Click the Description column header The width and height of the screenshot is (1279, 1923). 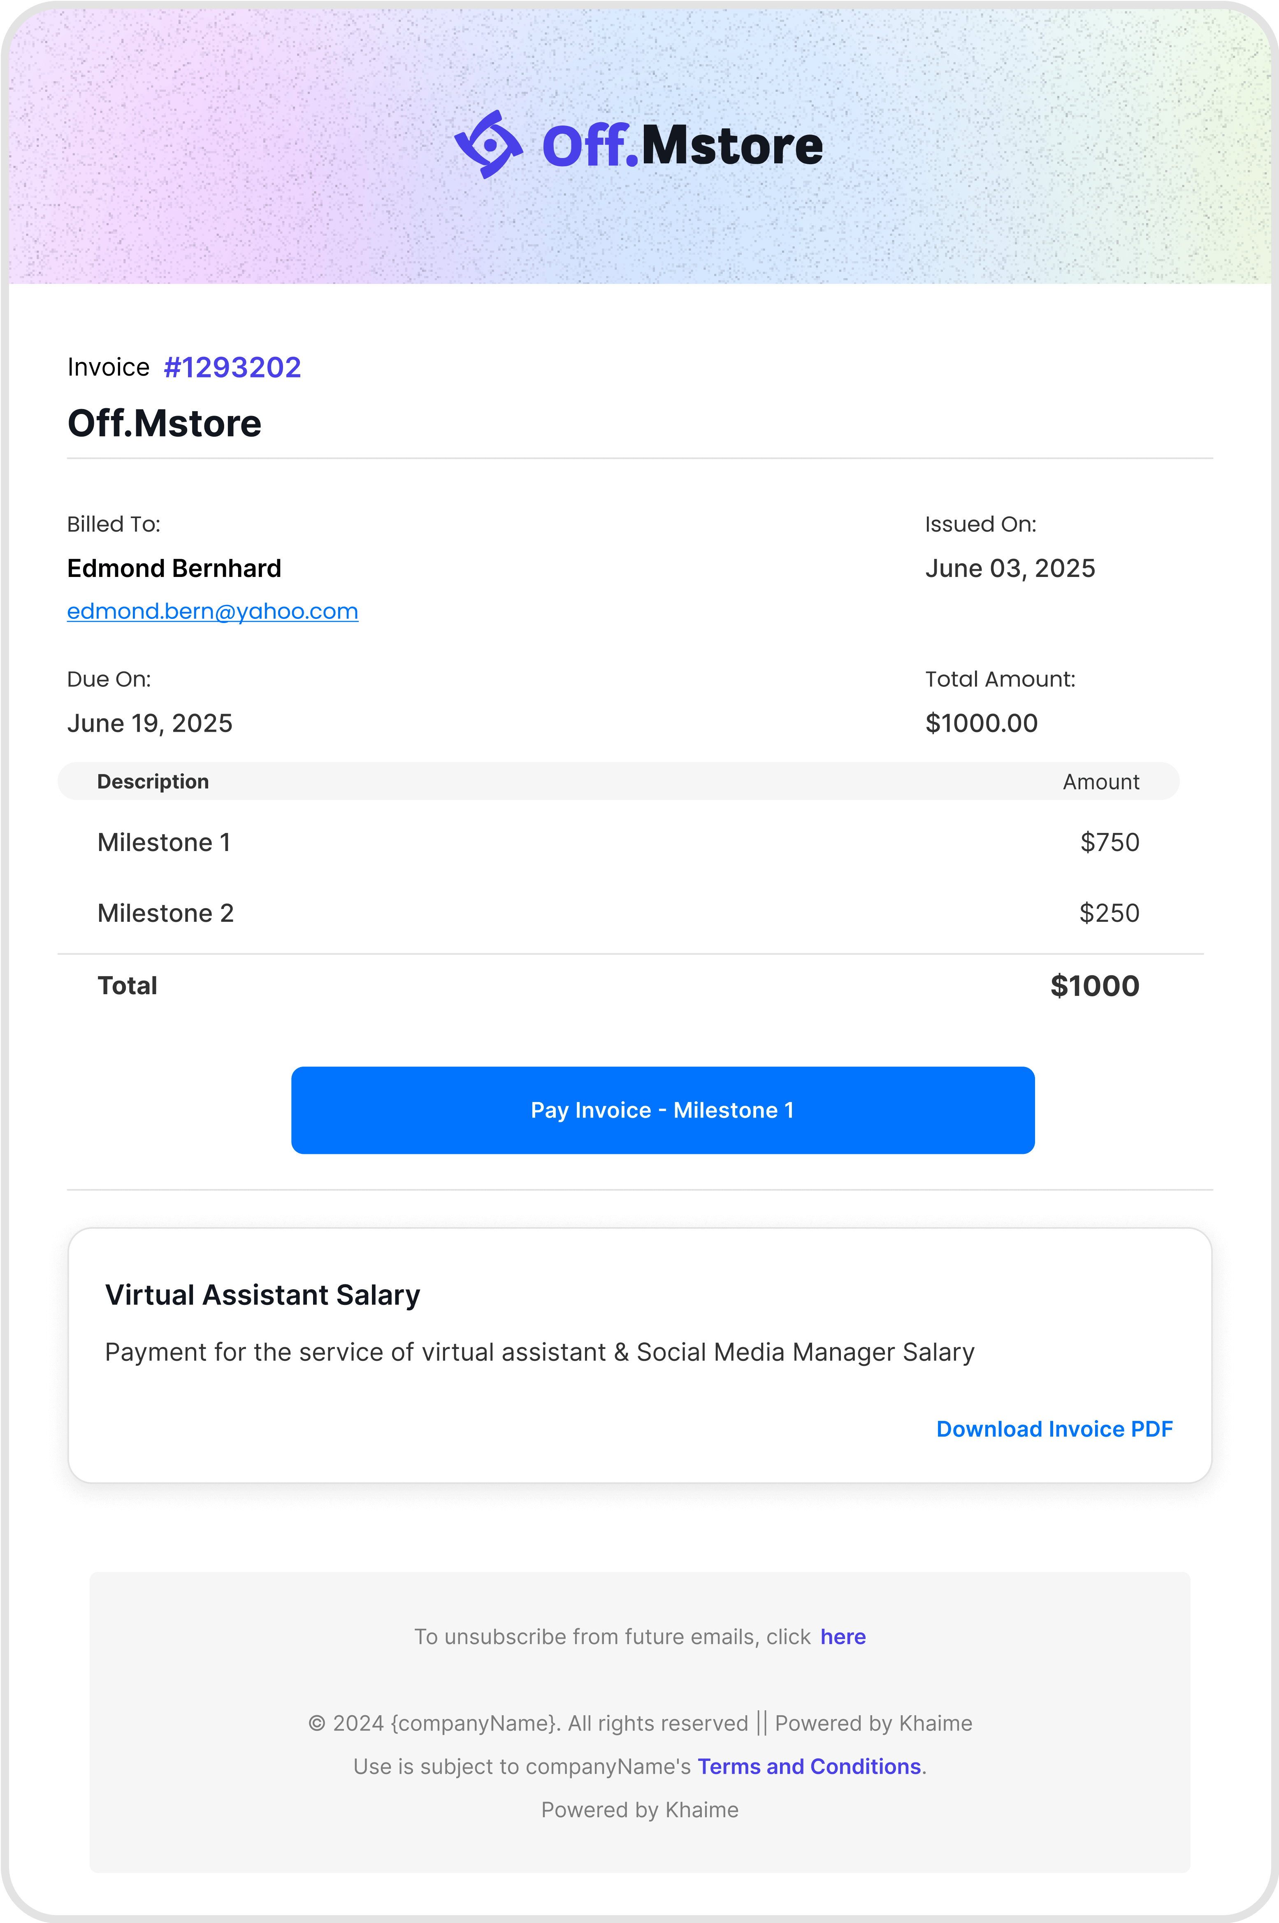tap(153, 781)
